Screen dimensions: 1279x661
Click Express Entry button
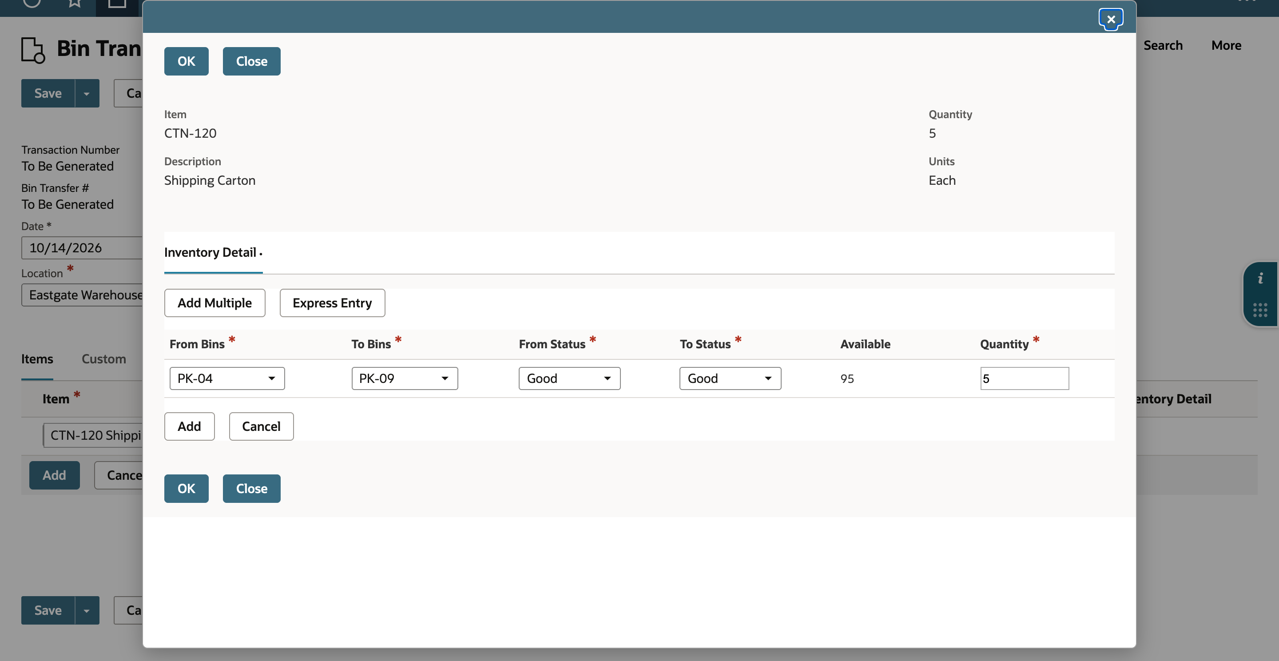click(x=332, y=303)
